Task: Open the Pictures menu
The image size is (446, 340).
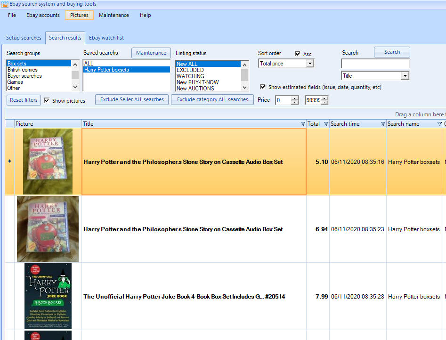Action: pos(80,15)
